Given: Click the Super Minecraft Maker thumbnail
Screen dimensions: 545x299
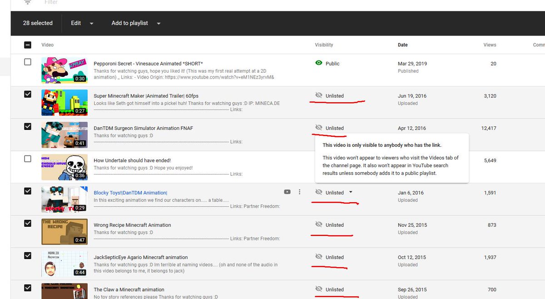Looking at the screenshot, I should coord(64,102).
